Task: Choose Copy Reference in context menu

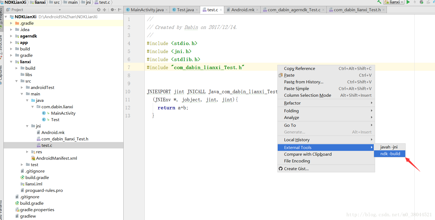Action: [326, 68]
